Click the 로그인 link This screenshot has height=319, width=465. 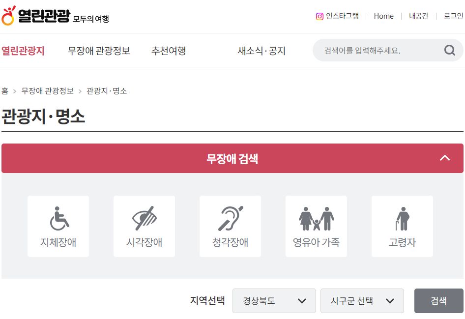point(453,16)
